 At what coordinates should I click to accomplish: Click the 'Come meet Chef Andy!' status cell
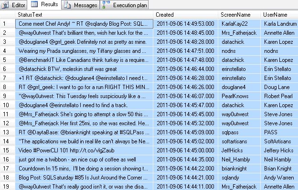coord(84,24)
